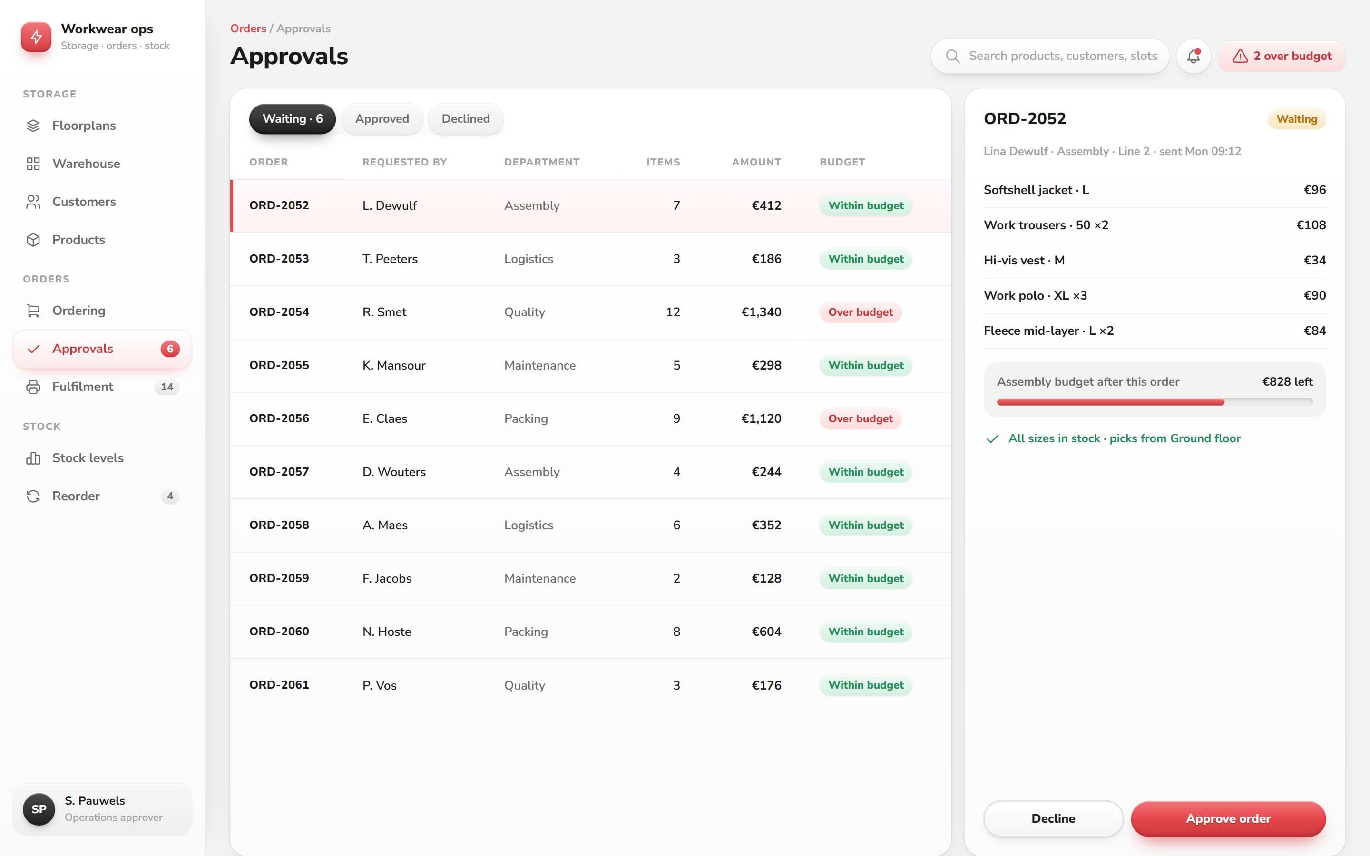The width and height of the screenshot is (1370, 856).
Task: Open the Ordering cart icon
Action: pos(33,311)
